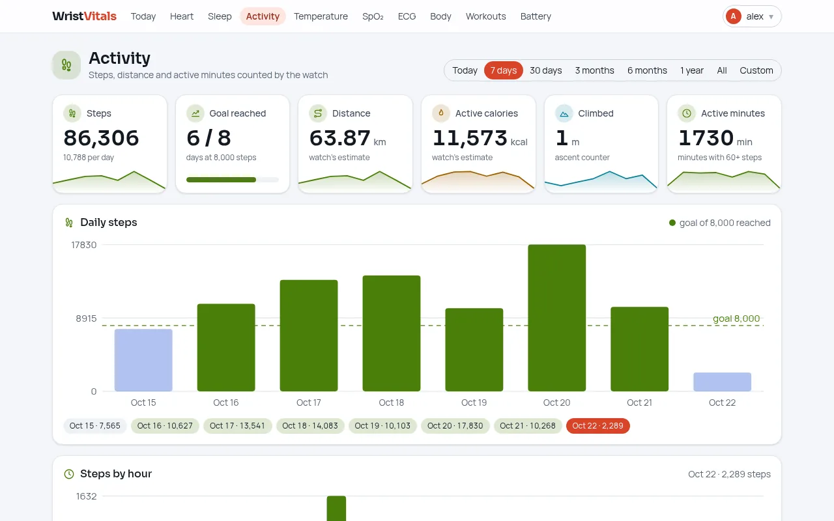
Task: Open the Temperature tab
Action: click(321, 16)
